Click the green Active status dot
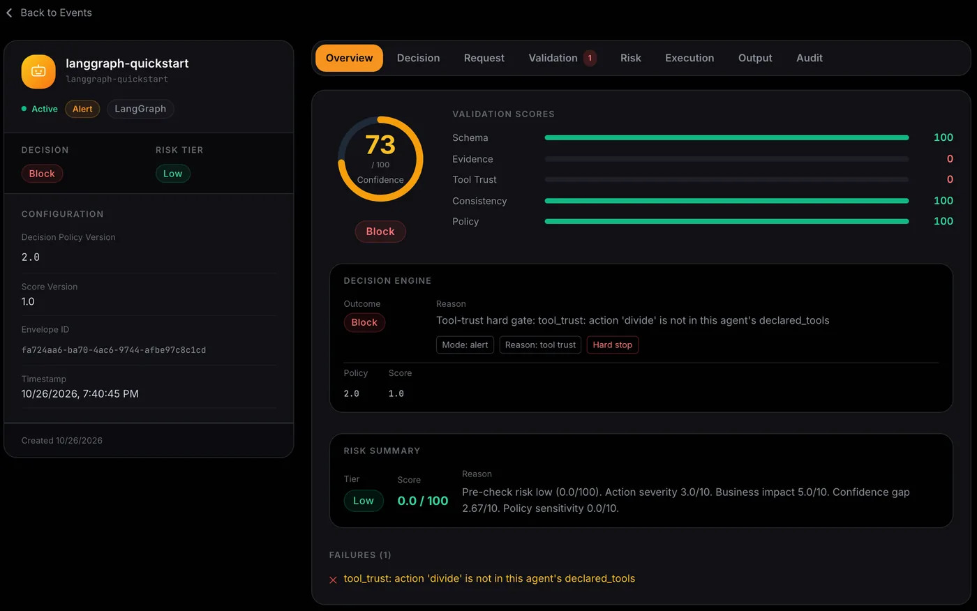This screenshot has width=977, height=611. pyautogui.click(x=24, y=109)
